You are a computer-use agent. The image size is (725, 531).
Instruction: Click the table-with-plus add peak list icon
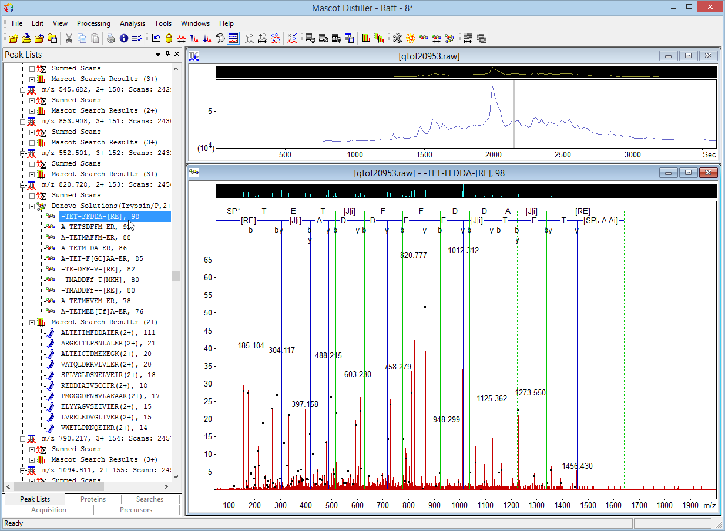pyautogui.click(x=311, y=39)
